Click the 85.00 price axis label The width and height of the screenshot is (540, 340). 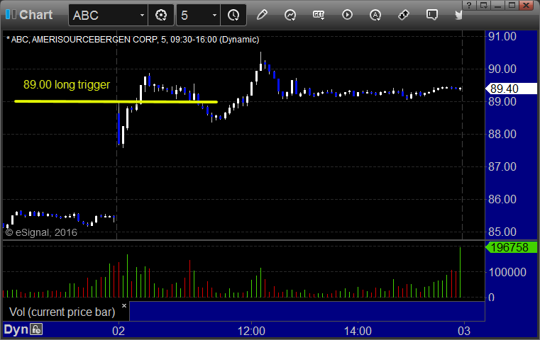coord(502,232)
